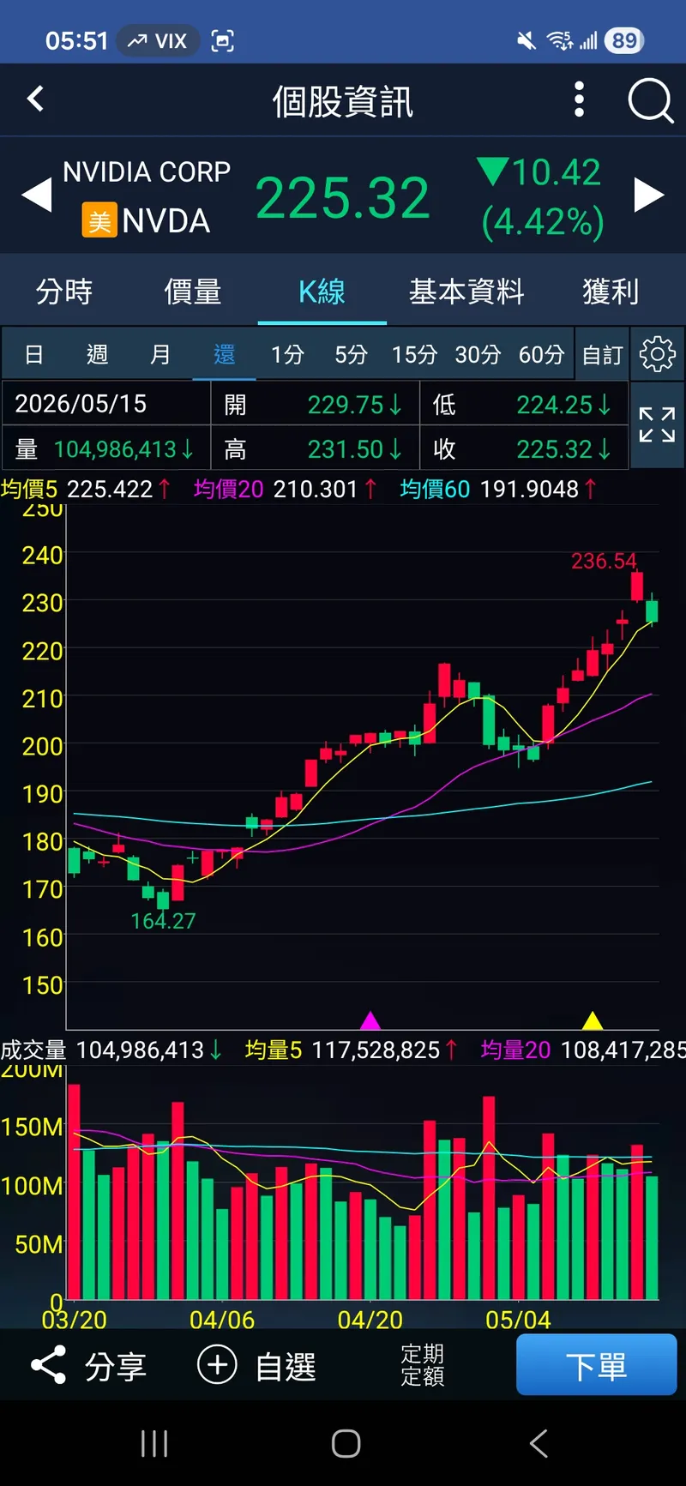Select the 還 adjusted period option
This screenshot has width=686, height=1486.
tap(224, 354)
